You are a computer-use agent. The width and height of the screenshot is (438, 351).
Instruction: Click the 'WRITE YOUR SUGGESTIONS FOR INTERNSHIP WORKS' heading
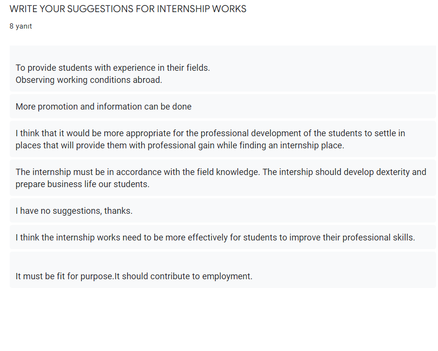click(x=128, y=9)
